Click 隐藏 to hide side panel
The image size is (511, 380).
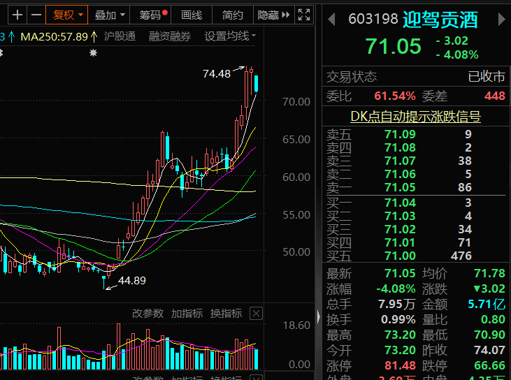[273, 15]
